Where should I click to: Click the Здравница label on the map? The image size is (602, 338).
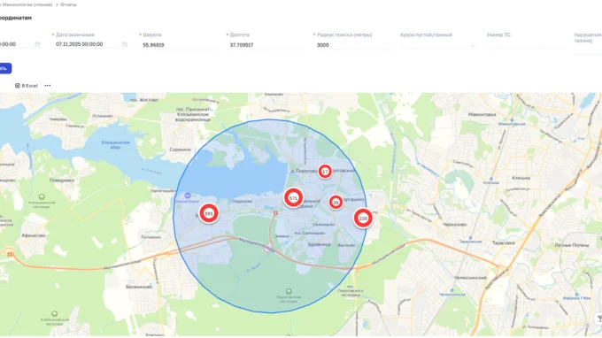(319, 244)
